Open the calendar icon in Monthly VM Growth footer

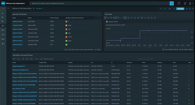pyautogui.click(x=66, y=49)
